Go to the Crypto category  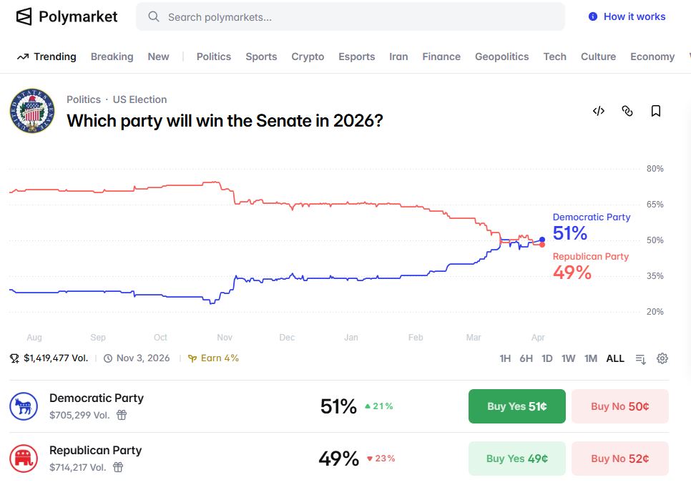pos(308,57)
